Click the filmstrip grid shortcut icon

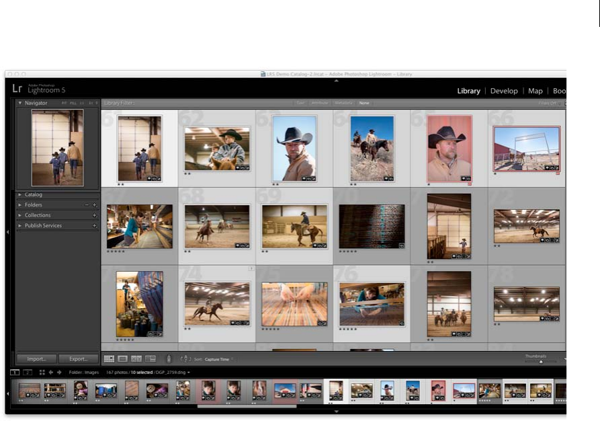pos(42,373)
